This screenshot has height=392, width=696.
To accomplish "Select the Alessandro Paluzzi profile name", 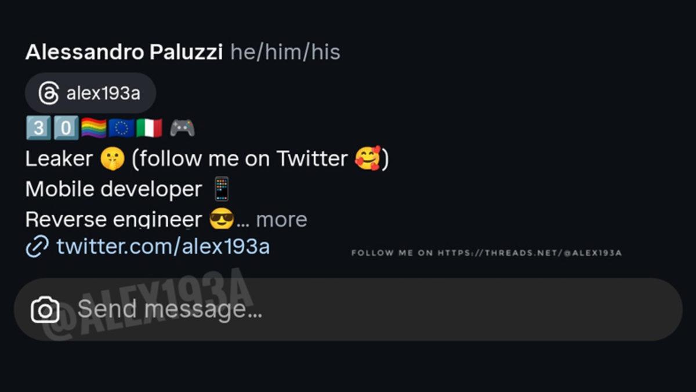I will (124, 52).
